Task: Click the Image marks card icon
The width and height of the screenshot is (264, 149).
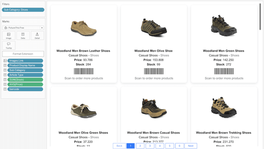Action: pos(9,36)
